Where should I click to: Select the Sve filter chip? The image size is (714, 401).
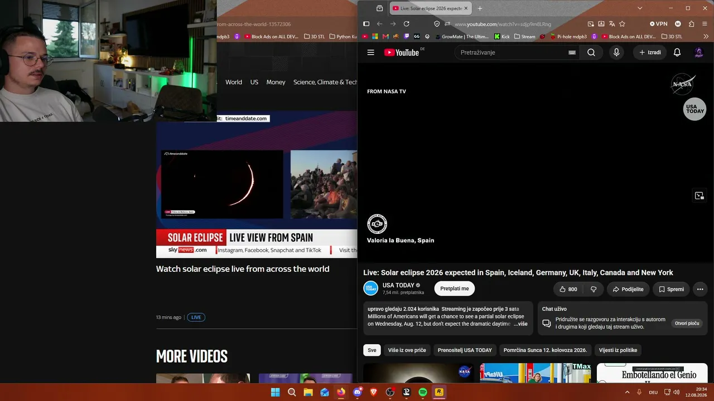point(372,350)
